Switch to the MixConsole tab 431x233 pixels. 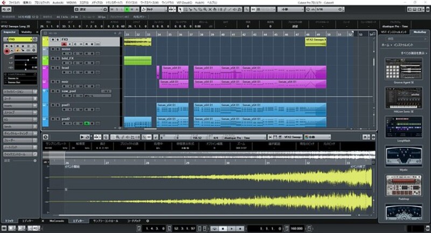(57, 221)
